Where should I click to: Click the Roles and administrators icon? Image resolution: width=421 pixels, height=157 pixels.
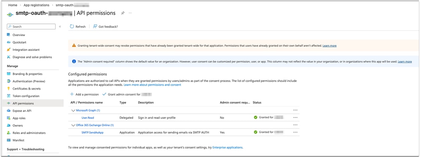tap(8, 133)
